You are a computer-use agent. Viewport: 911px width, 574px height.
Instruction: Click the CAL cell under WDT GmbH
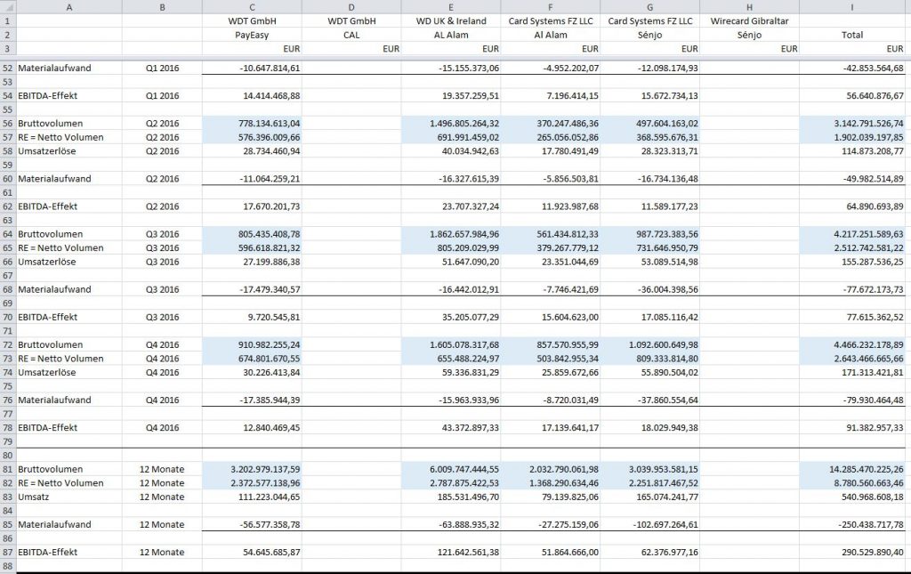(x=351, y=35)
